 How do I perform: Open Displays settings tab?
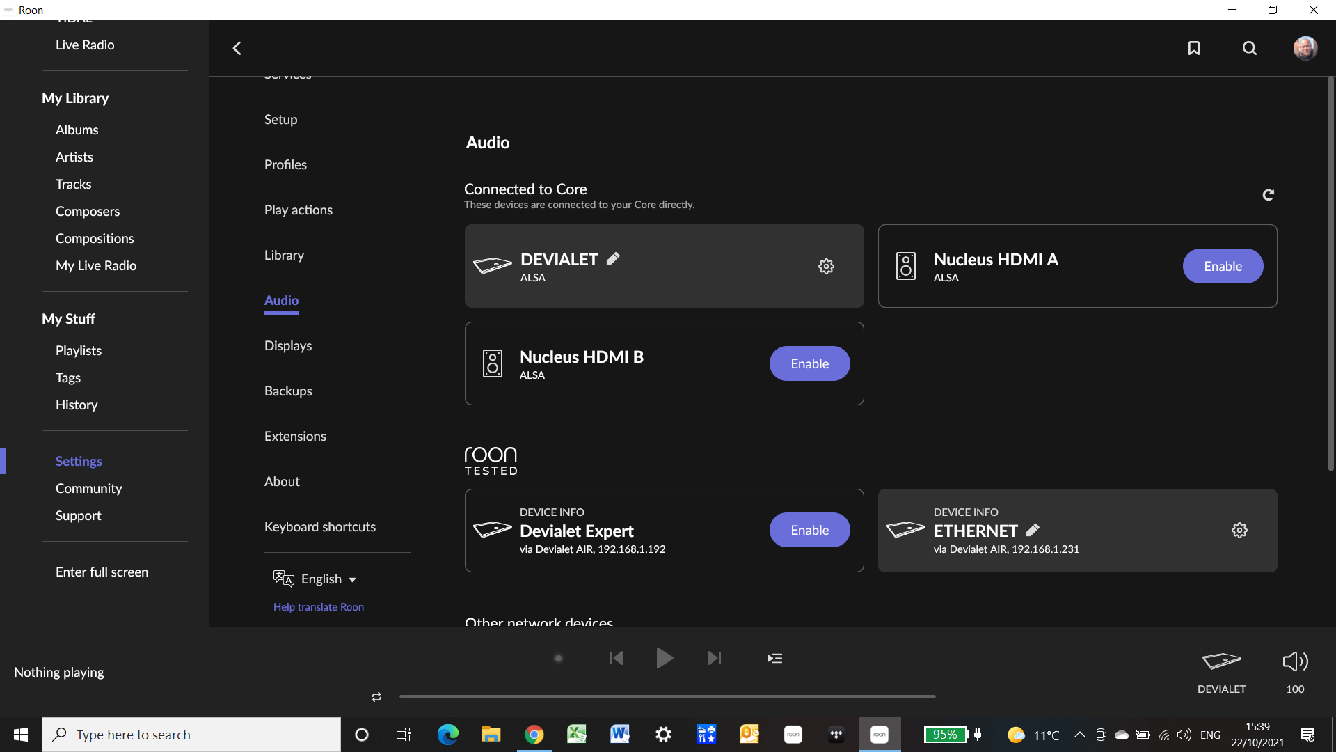pos(288,345)
